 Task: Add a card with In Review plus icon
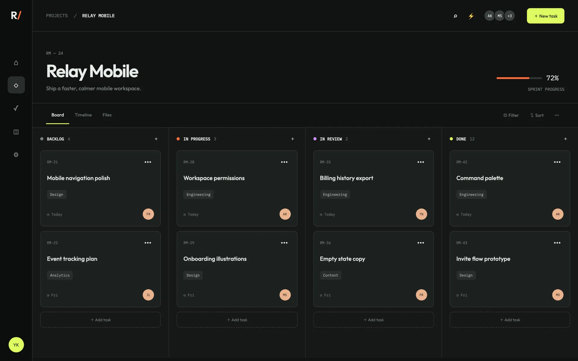click(x=429, y=139)
